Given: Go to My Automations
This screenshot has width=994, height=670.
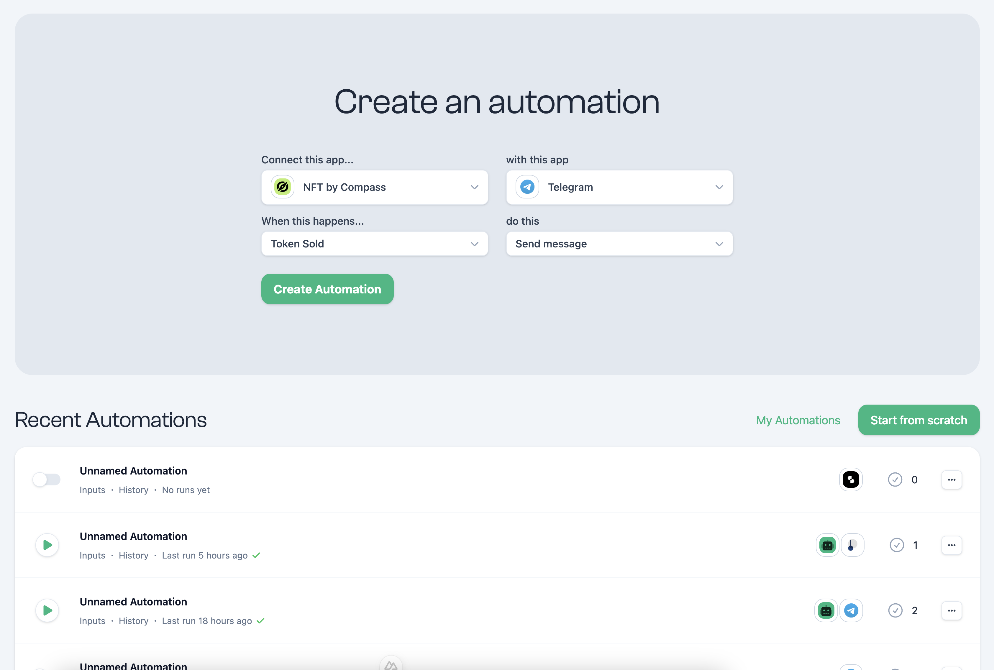Looking at the screenshot, I should tap(798, 420).
